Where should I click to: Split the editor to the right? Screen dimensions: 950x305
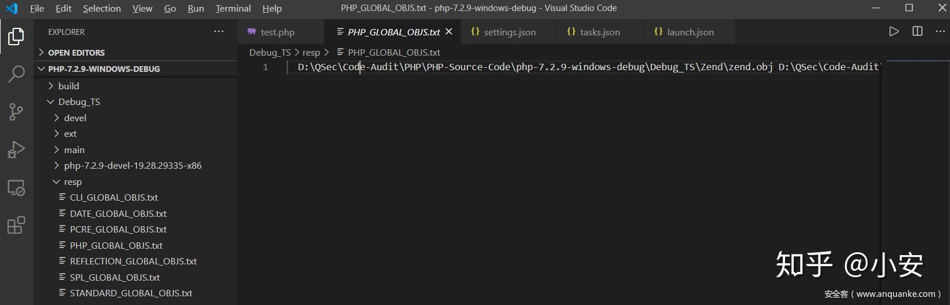(917, 32)
